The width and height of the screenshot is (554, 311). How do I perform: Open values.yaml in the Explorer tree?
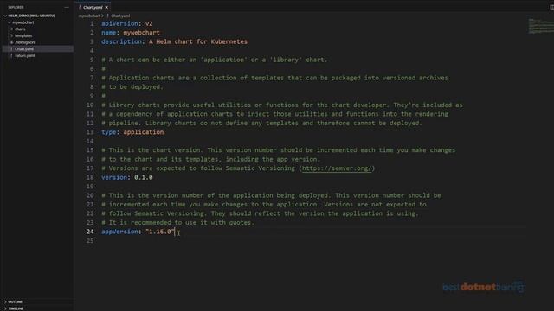pos(25,55)
